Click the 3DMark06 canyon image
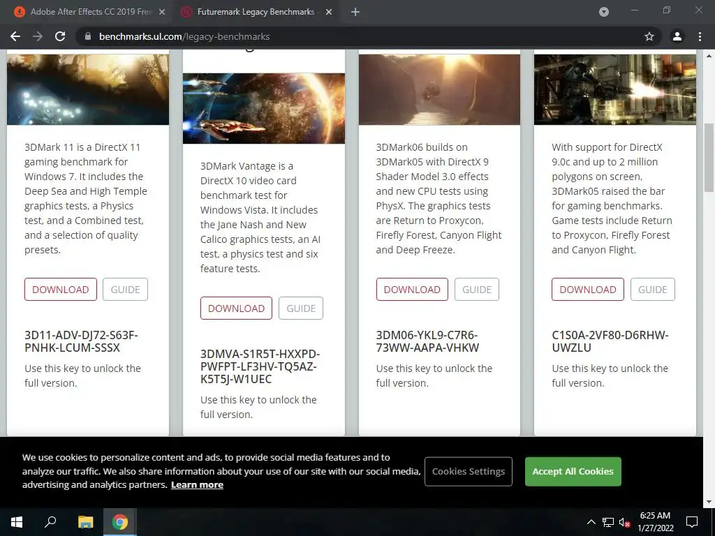The height and width of the screenshot is (536, 715). pyautogui.click(x=440, y=89)
